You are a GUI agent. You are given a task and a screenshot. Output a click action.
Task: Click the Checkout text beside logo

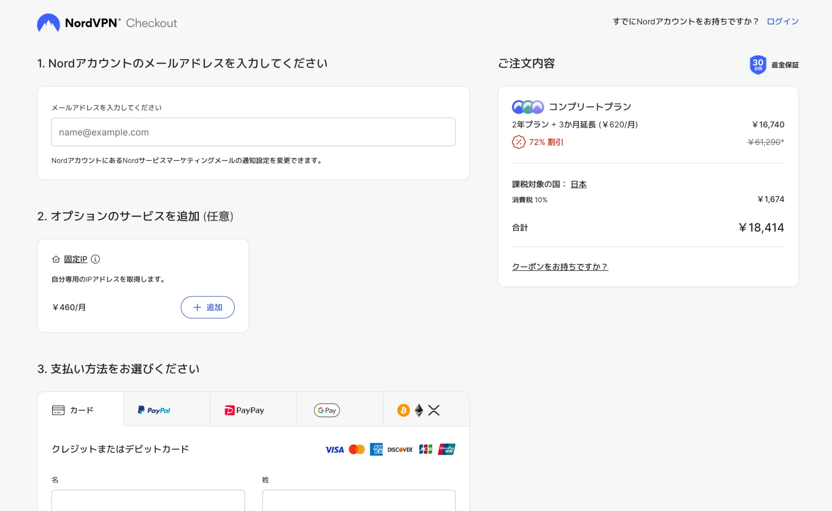[x=151, y=23]
